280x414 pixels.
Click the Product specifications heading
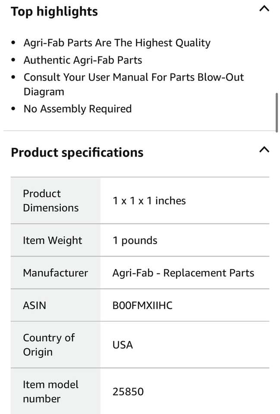pos(77,152)
